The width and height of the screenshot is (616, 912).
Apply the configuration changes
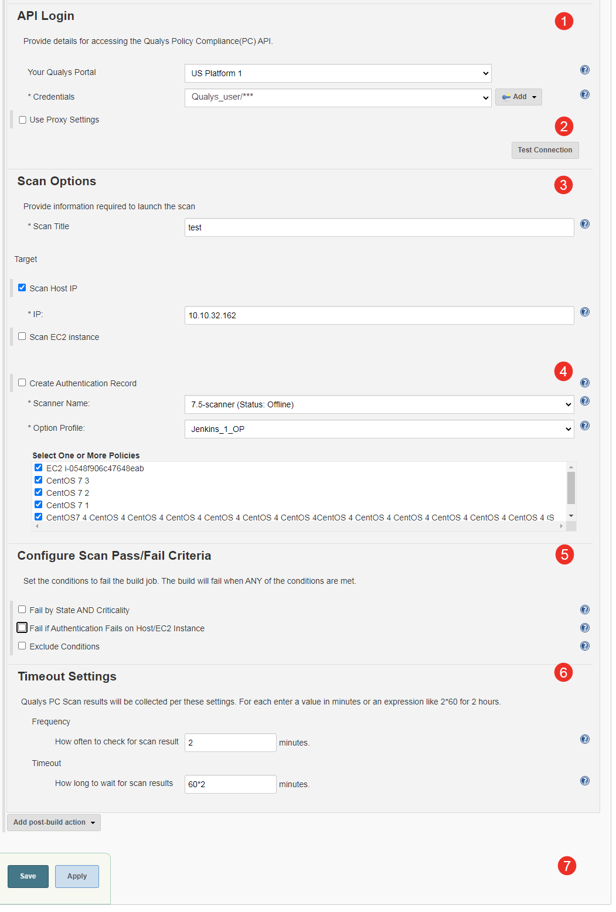tap(77, 876)
